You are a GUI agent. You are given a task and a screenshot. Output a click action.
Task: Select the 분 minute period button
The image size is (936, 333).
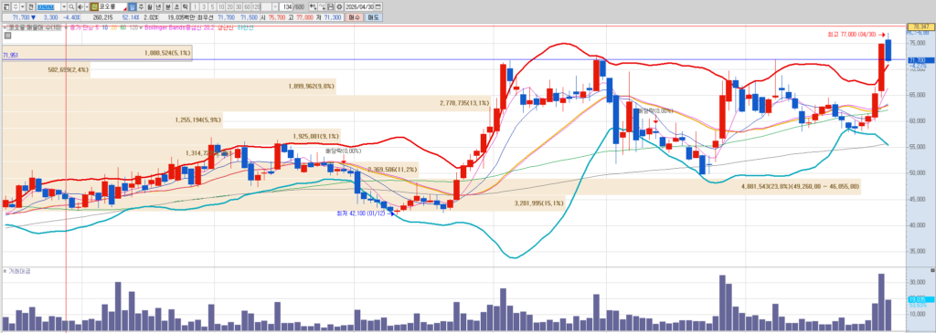tap(168, 6)
